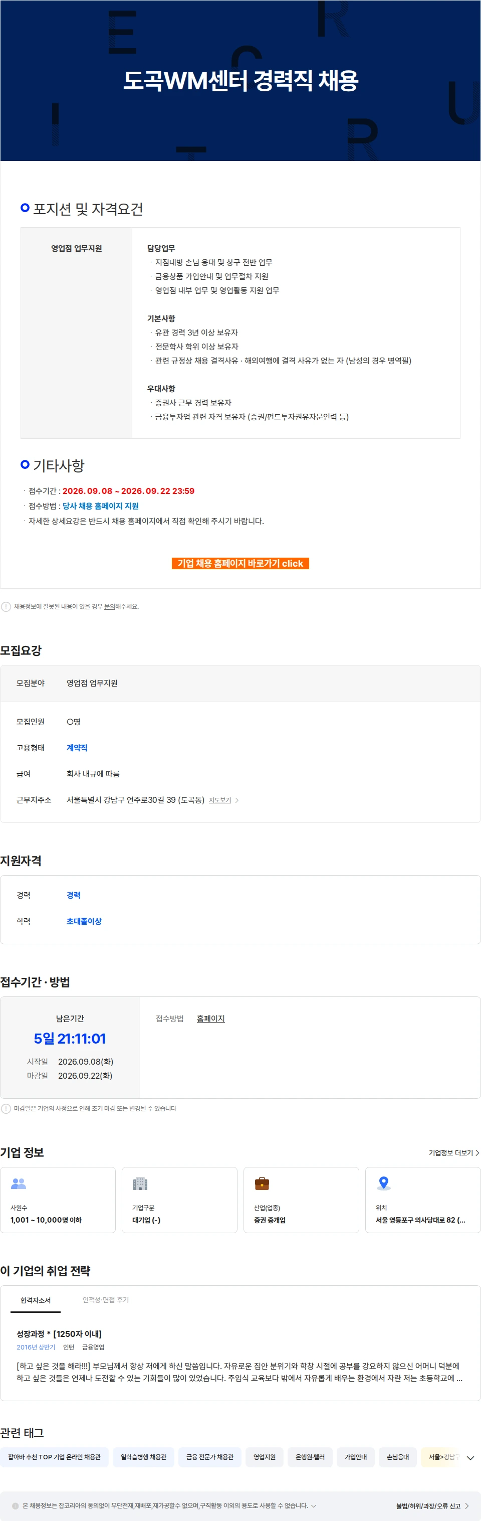The height and width of the screenshot is (1521, 481).
Task: Switch to 인적성·면접 후기 tab
Action: 106,1299
